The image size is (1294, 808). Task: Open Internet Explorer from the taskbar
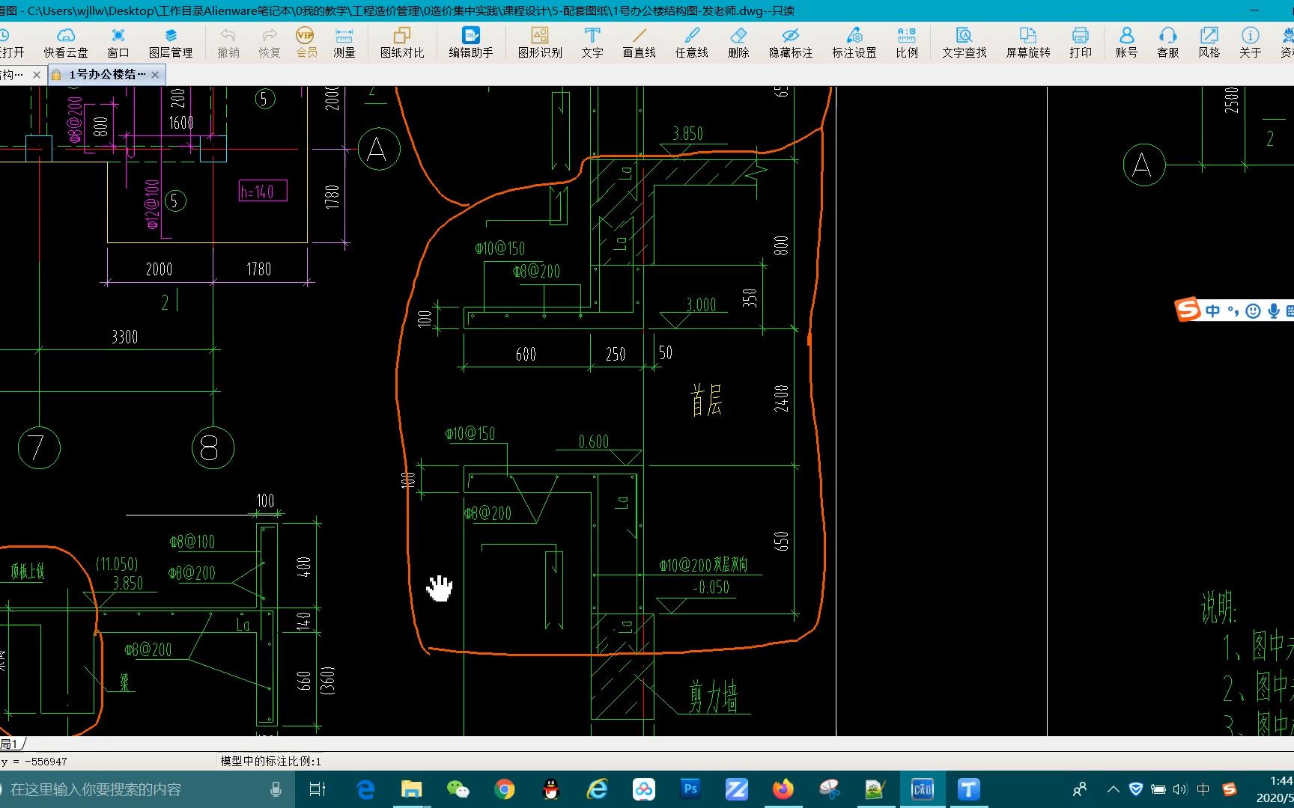598,789
